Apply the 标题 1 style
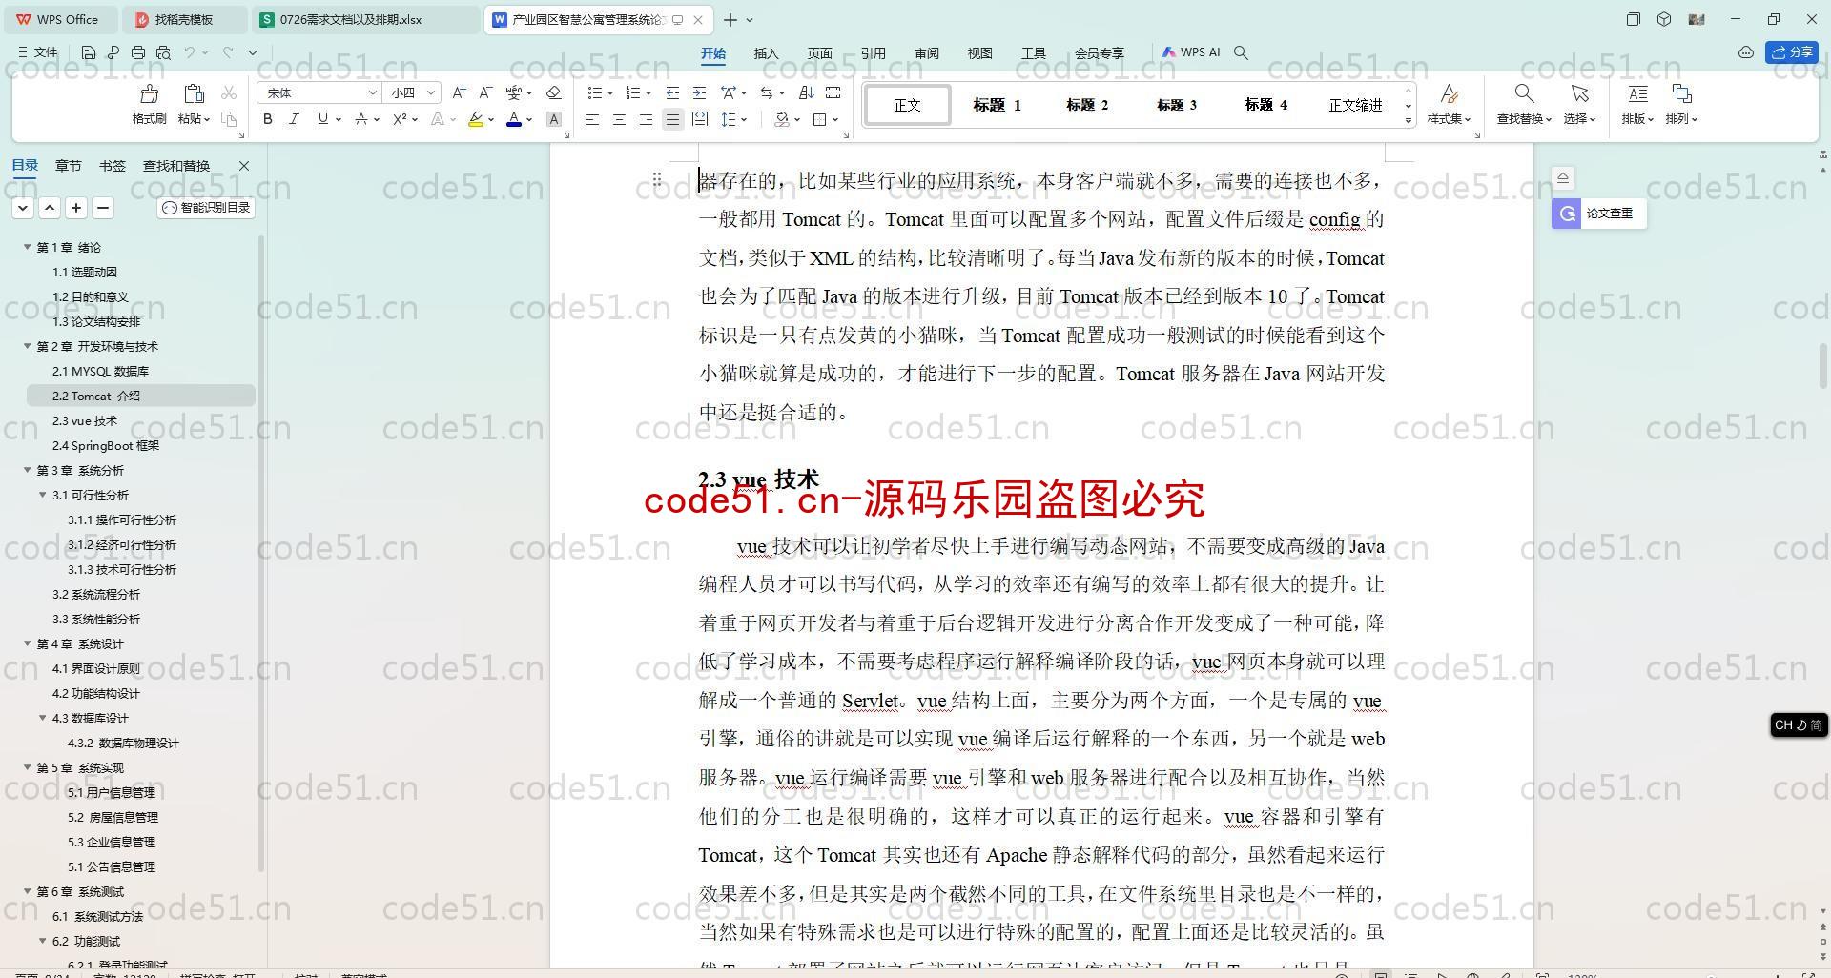 click(x=997, y=105)
